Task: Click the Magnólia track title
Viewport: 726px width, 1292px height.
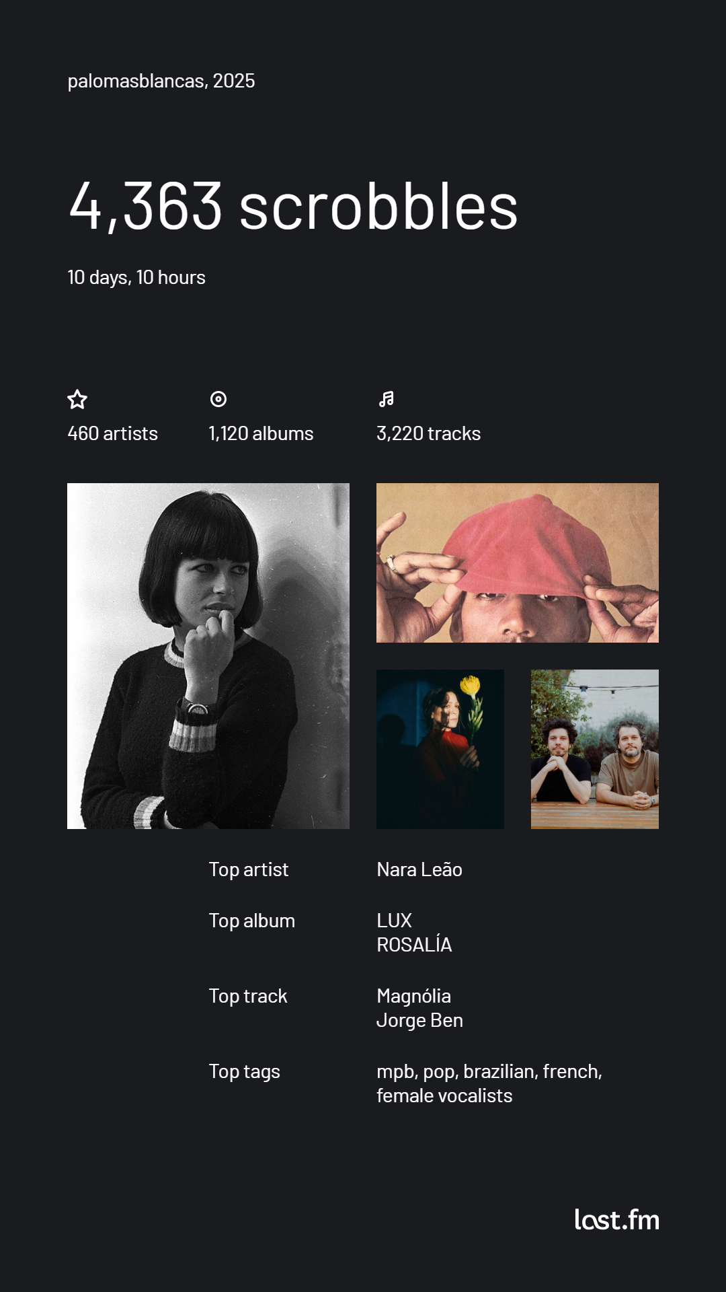Action: pyautogui.click(x=413, y=996)
